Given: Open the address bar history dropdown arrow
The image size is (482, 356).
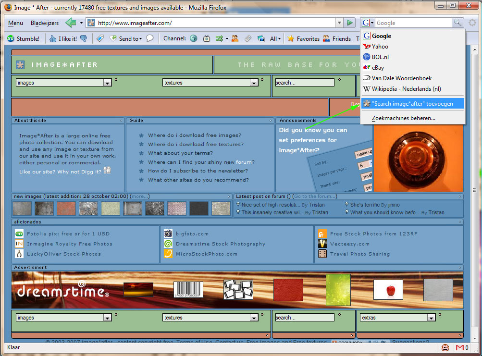Looking at the screenshot, I should pyautogui.click(x=339, y=23).
